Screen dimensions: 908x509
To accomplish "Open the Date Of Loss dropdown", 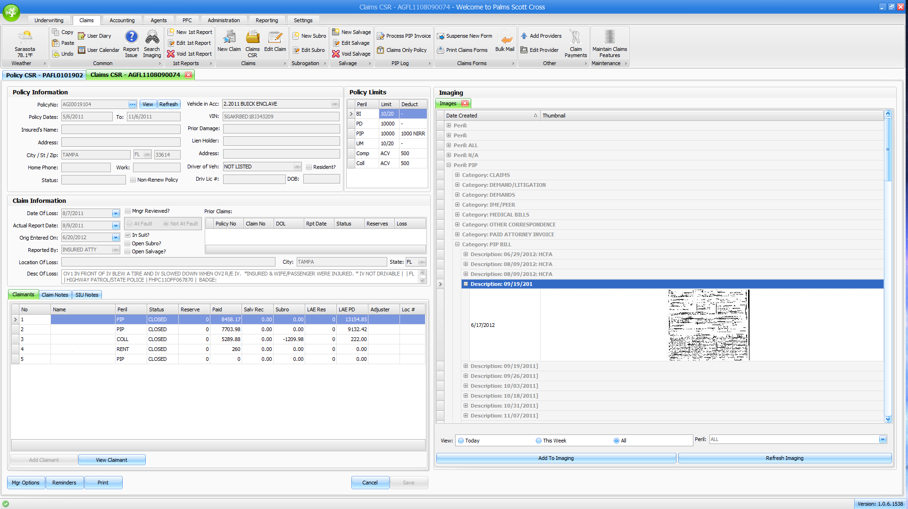I will point(116,213).
